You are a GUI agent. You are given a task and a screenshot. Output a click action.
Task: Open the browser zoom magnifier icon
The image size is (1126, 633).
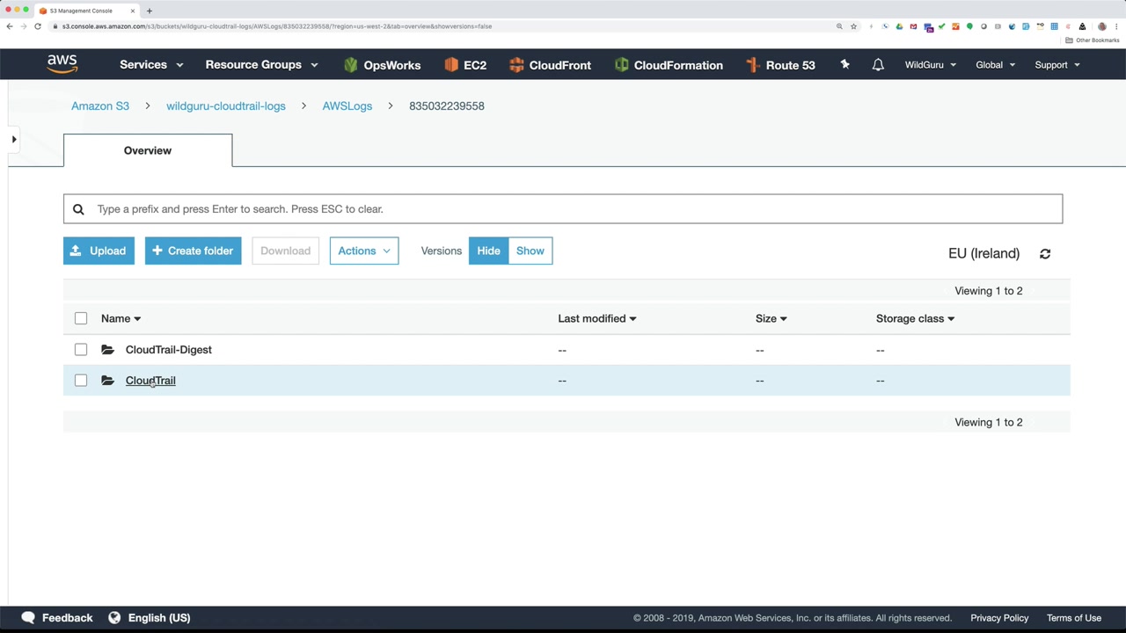coord(839,26)
